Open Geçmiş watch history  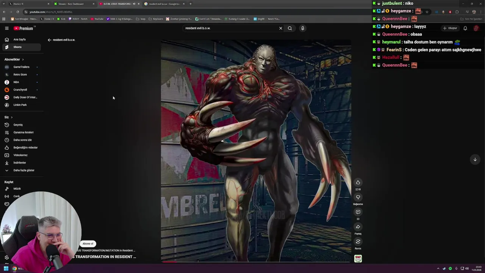21,125
